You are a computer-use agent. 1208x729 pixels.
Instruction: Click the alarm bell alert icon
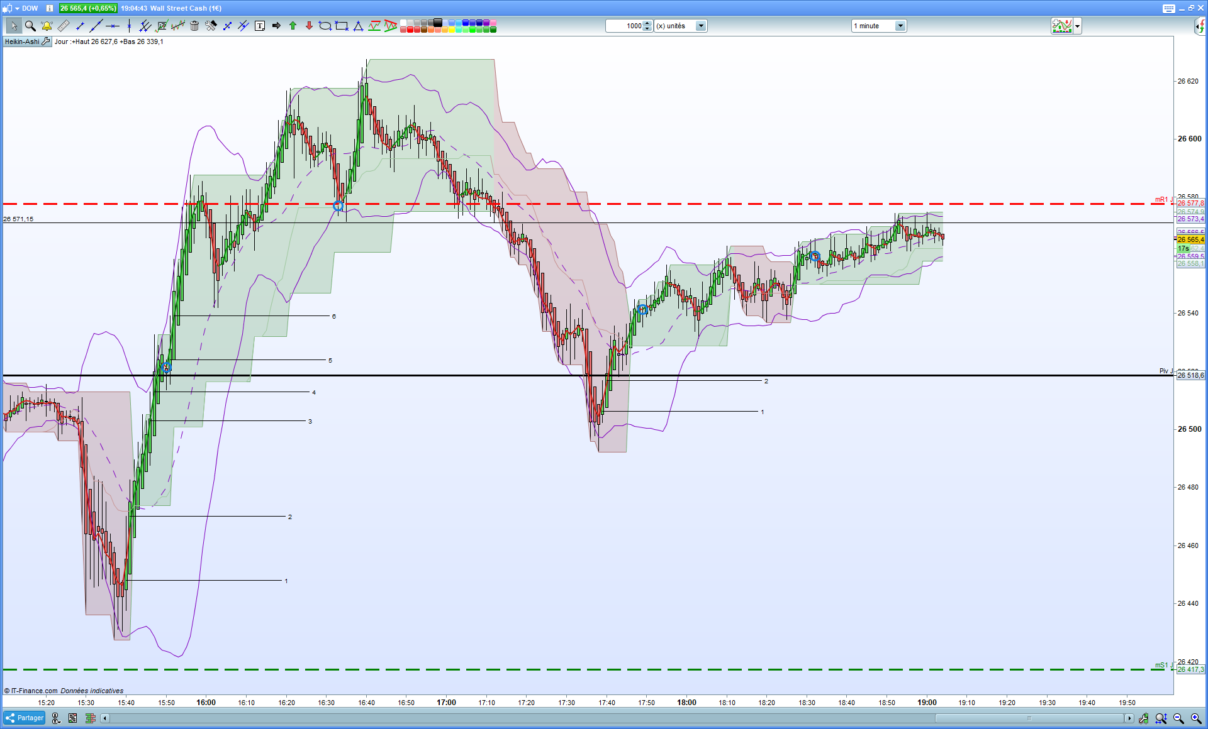[x=47, y=26]
